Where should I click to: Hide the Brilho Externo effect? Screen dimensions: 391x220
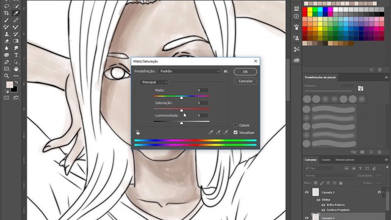click(323, 205)
